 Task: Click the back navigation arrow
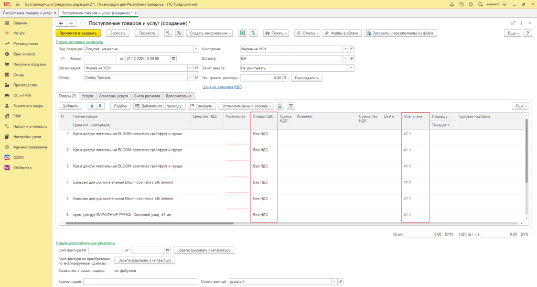point(61,24)
